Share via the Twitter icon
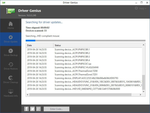150x113 pixels. (32, 109)
